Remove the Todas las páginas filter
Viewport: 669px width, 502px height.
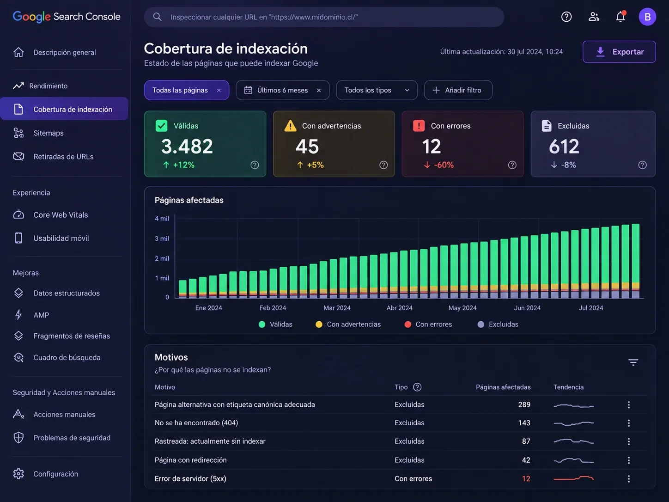click(219, 91)
